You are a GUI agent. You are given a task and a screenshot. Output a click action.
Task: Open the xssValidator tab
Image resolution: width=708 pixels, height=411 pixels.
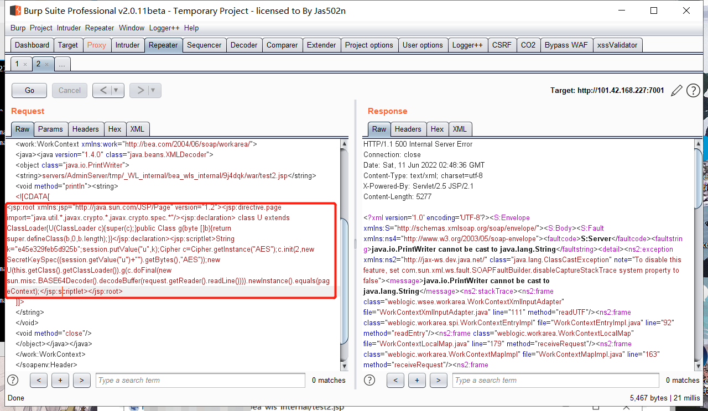pyautogui.click(x=617, y=45)
